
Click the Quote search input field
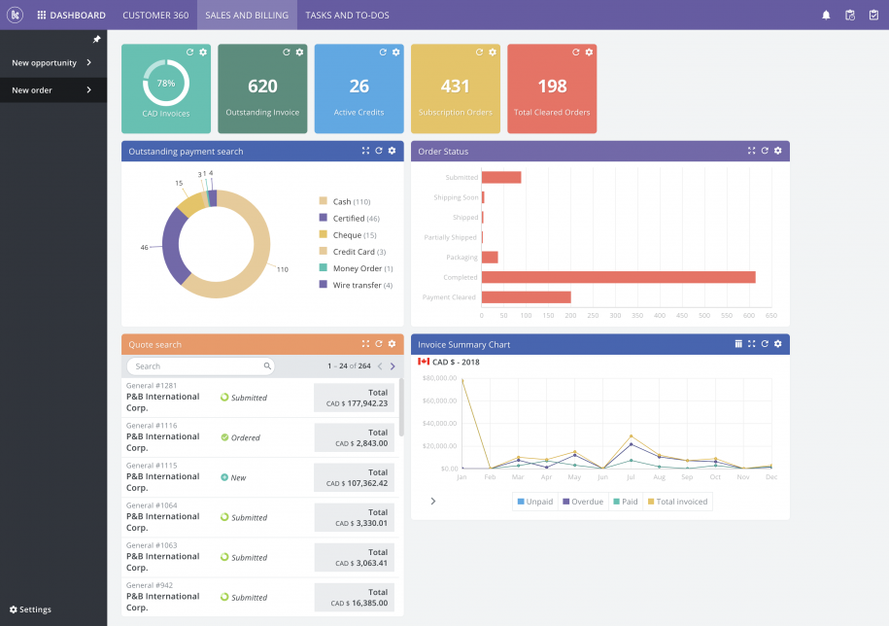pyautogui.click(x=197, y=366)
